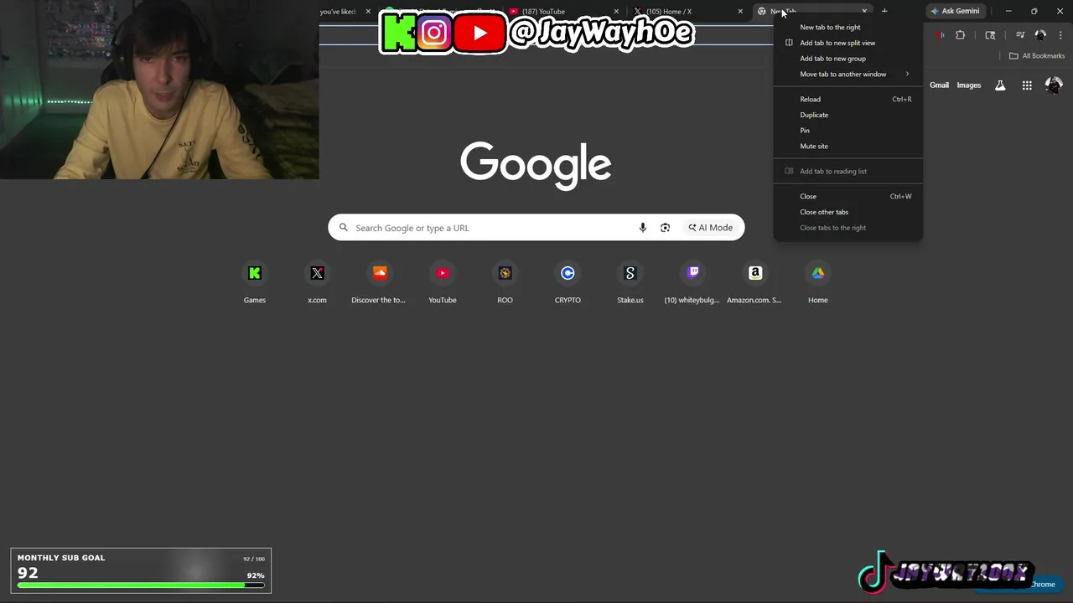
Task: Open the Extensions puzzle icon
Action: pos(961,35)
